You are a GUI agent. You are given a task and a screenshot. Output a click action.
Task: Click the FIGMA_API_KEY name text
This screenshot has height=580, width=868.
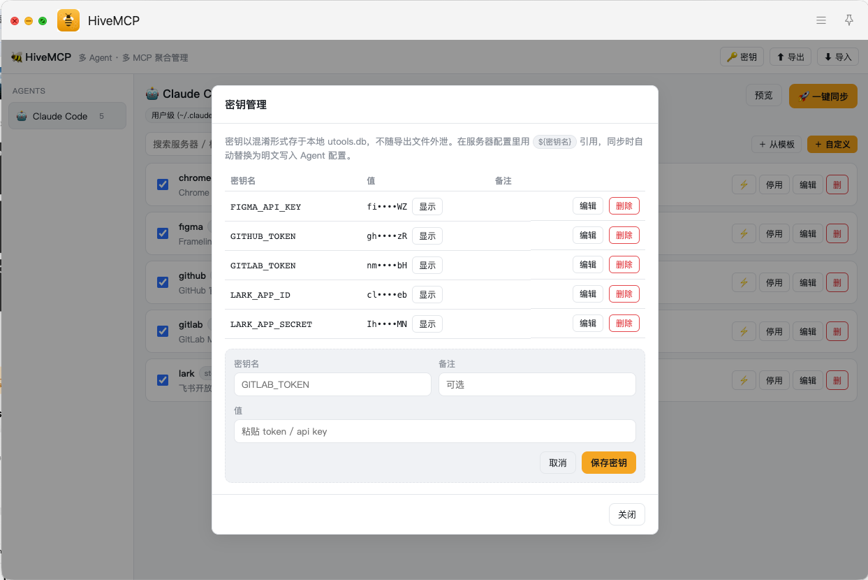click(x=265, y=207)
